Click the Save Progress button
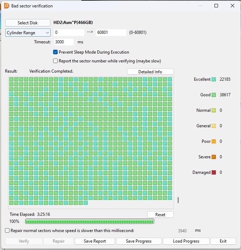The height and width of the screenshot is (250, 241). tap(139, 241)
